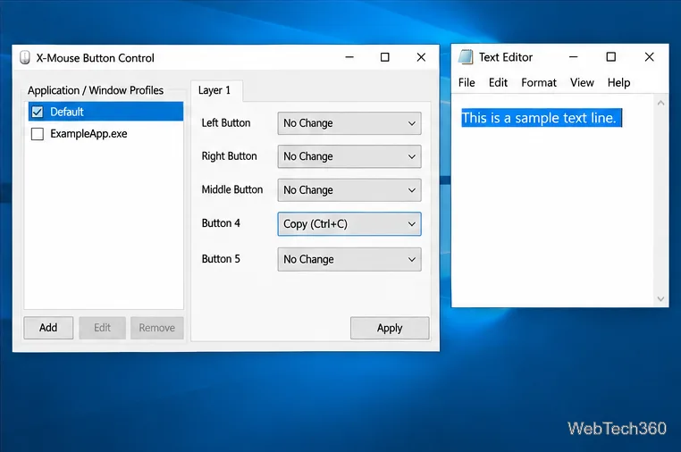Click the Edit profile button
This screenshot has height=452, width=681.
(x=102, y=328)
